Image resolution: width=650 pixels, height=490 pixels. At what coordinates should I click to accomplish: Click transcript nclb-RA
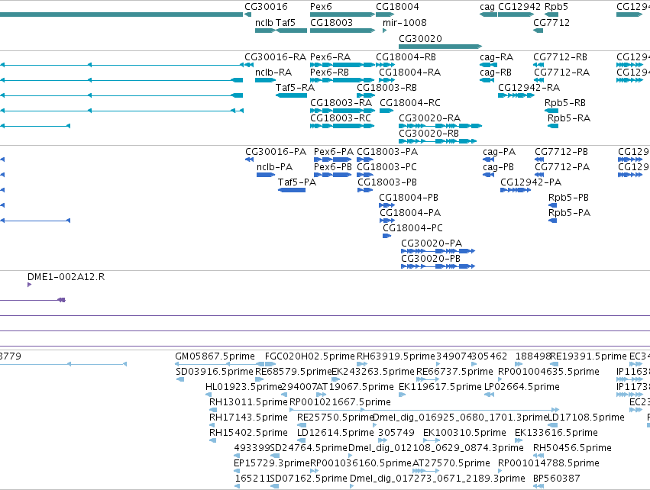point(273,72)
